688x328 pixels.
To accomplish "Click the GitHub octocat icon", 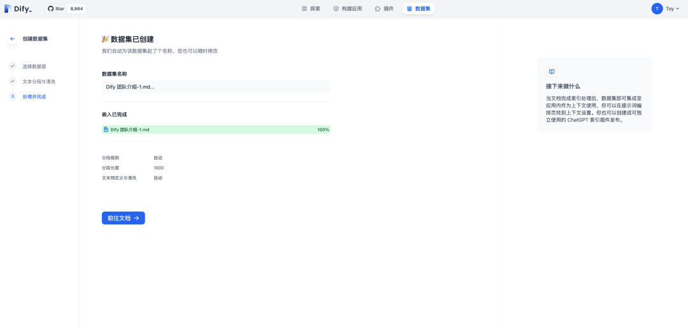I will [x=50, y=9].
